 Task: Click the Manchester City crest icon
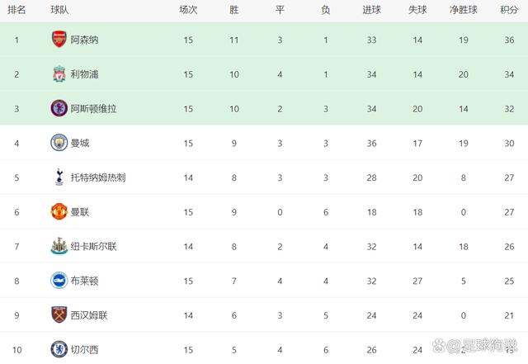click(x=59, y=142)
